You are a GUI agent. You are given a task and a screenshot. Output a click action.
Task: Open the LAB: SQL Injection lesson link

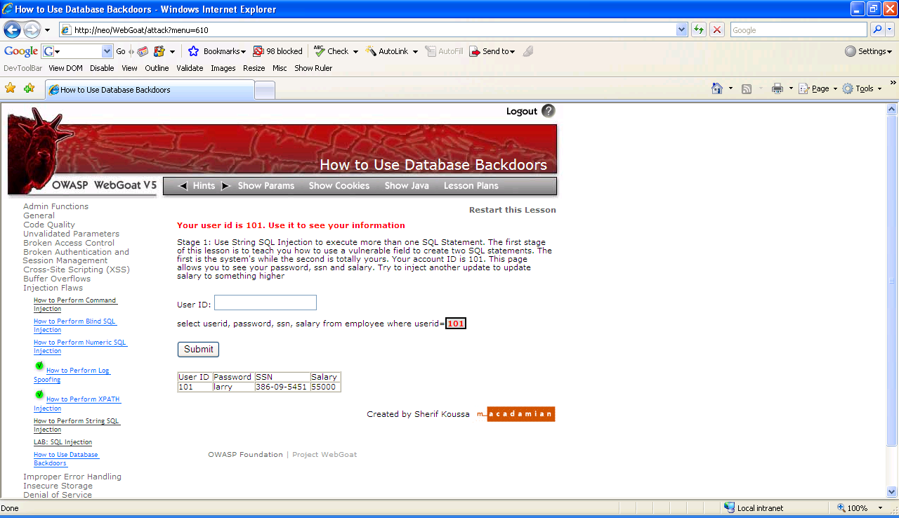63,442
